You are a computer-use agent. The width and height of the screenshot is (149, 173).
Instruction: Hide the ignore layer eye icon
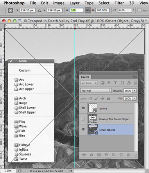click(x=83, y=108)
